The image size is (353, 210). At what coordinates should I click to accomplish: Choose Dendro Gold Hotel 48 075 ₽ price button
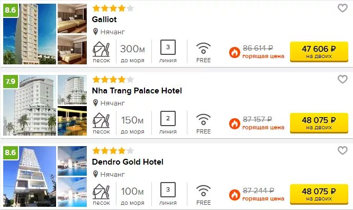(x=319, y=194)
